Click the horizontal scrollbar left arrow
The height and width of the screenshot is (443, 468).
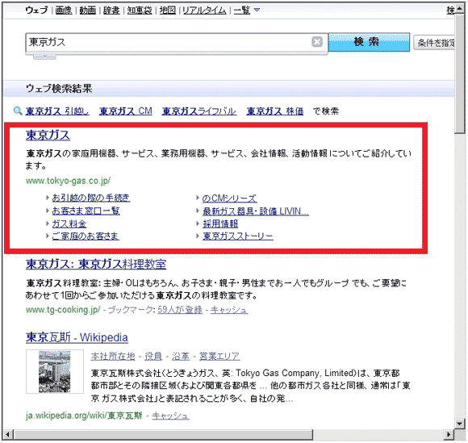tap(8, 434)
